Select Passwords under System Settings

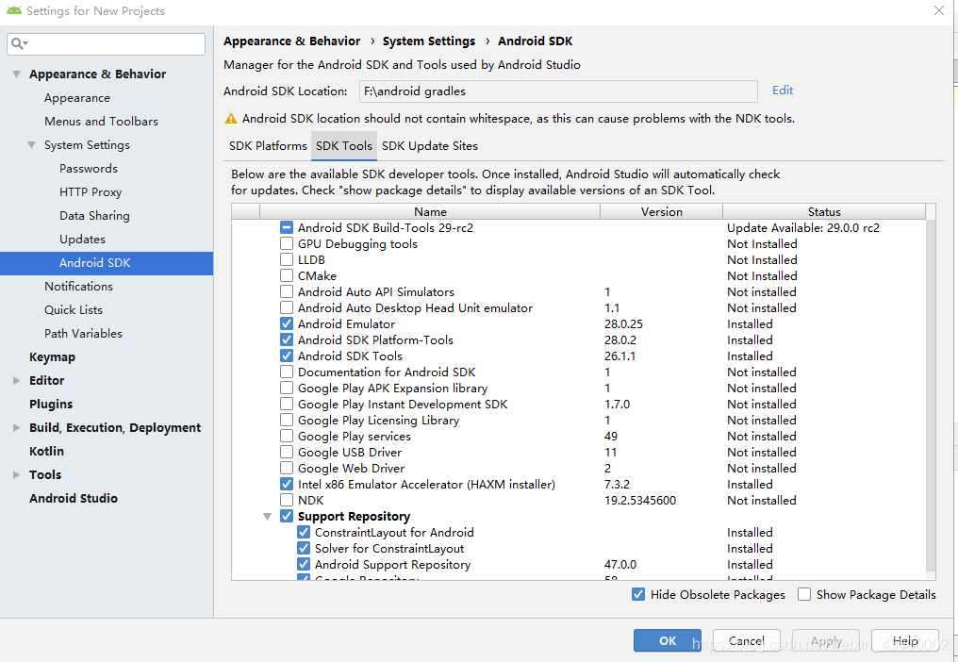89,169
